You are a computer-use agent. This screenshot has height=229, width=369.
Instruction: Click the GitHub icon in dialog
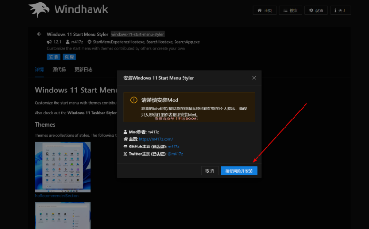(x=125, y=147)
